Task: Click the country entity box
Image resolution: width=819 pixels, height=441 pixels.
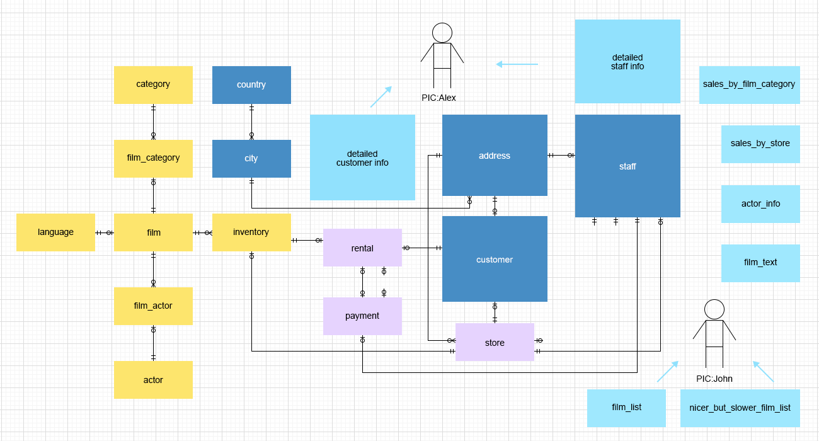Action: pyautogui.click(x=251, y=84)
